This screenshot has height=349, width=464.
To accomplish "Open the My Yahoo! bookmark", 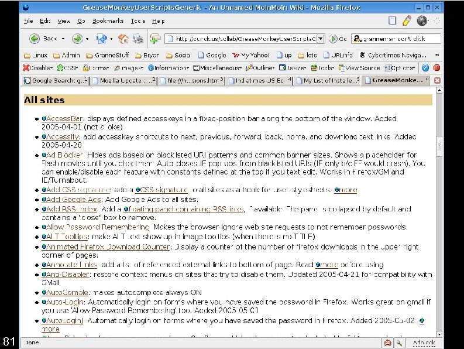I will 251,55.
